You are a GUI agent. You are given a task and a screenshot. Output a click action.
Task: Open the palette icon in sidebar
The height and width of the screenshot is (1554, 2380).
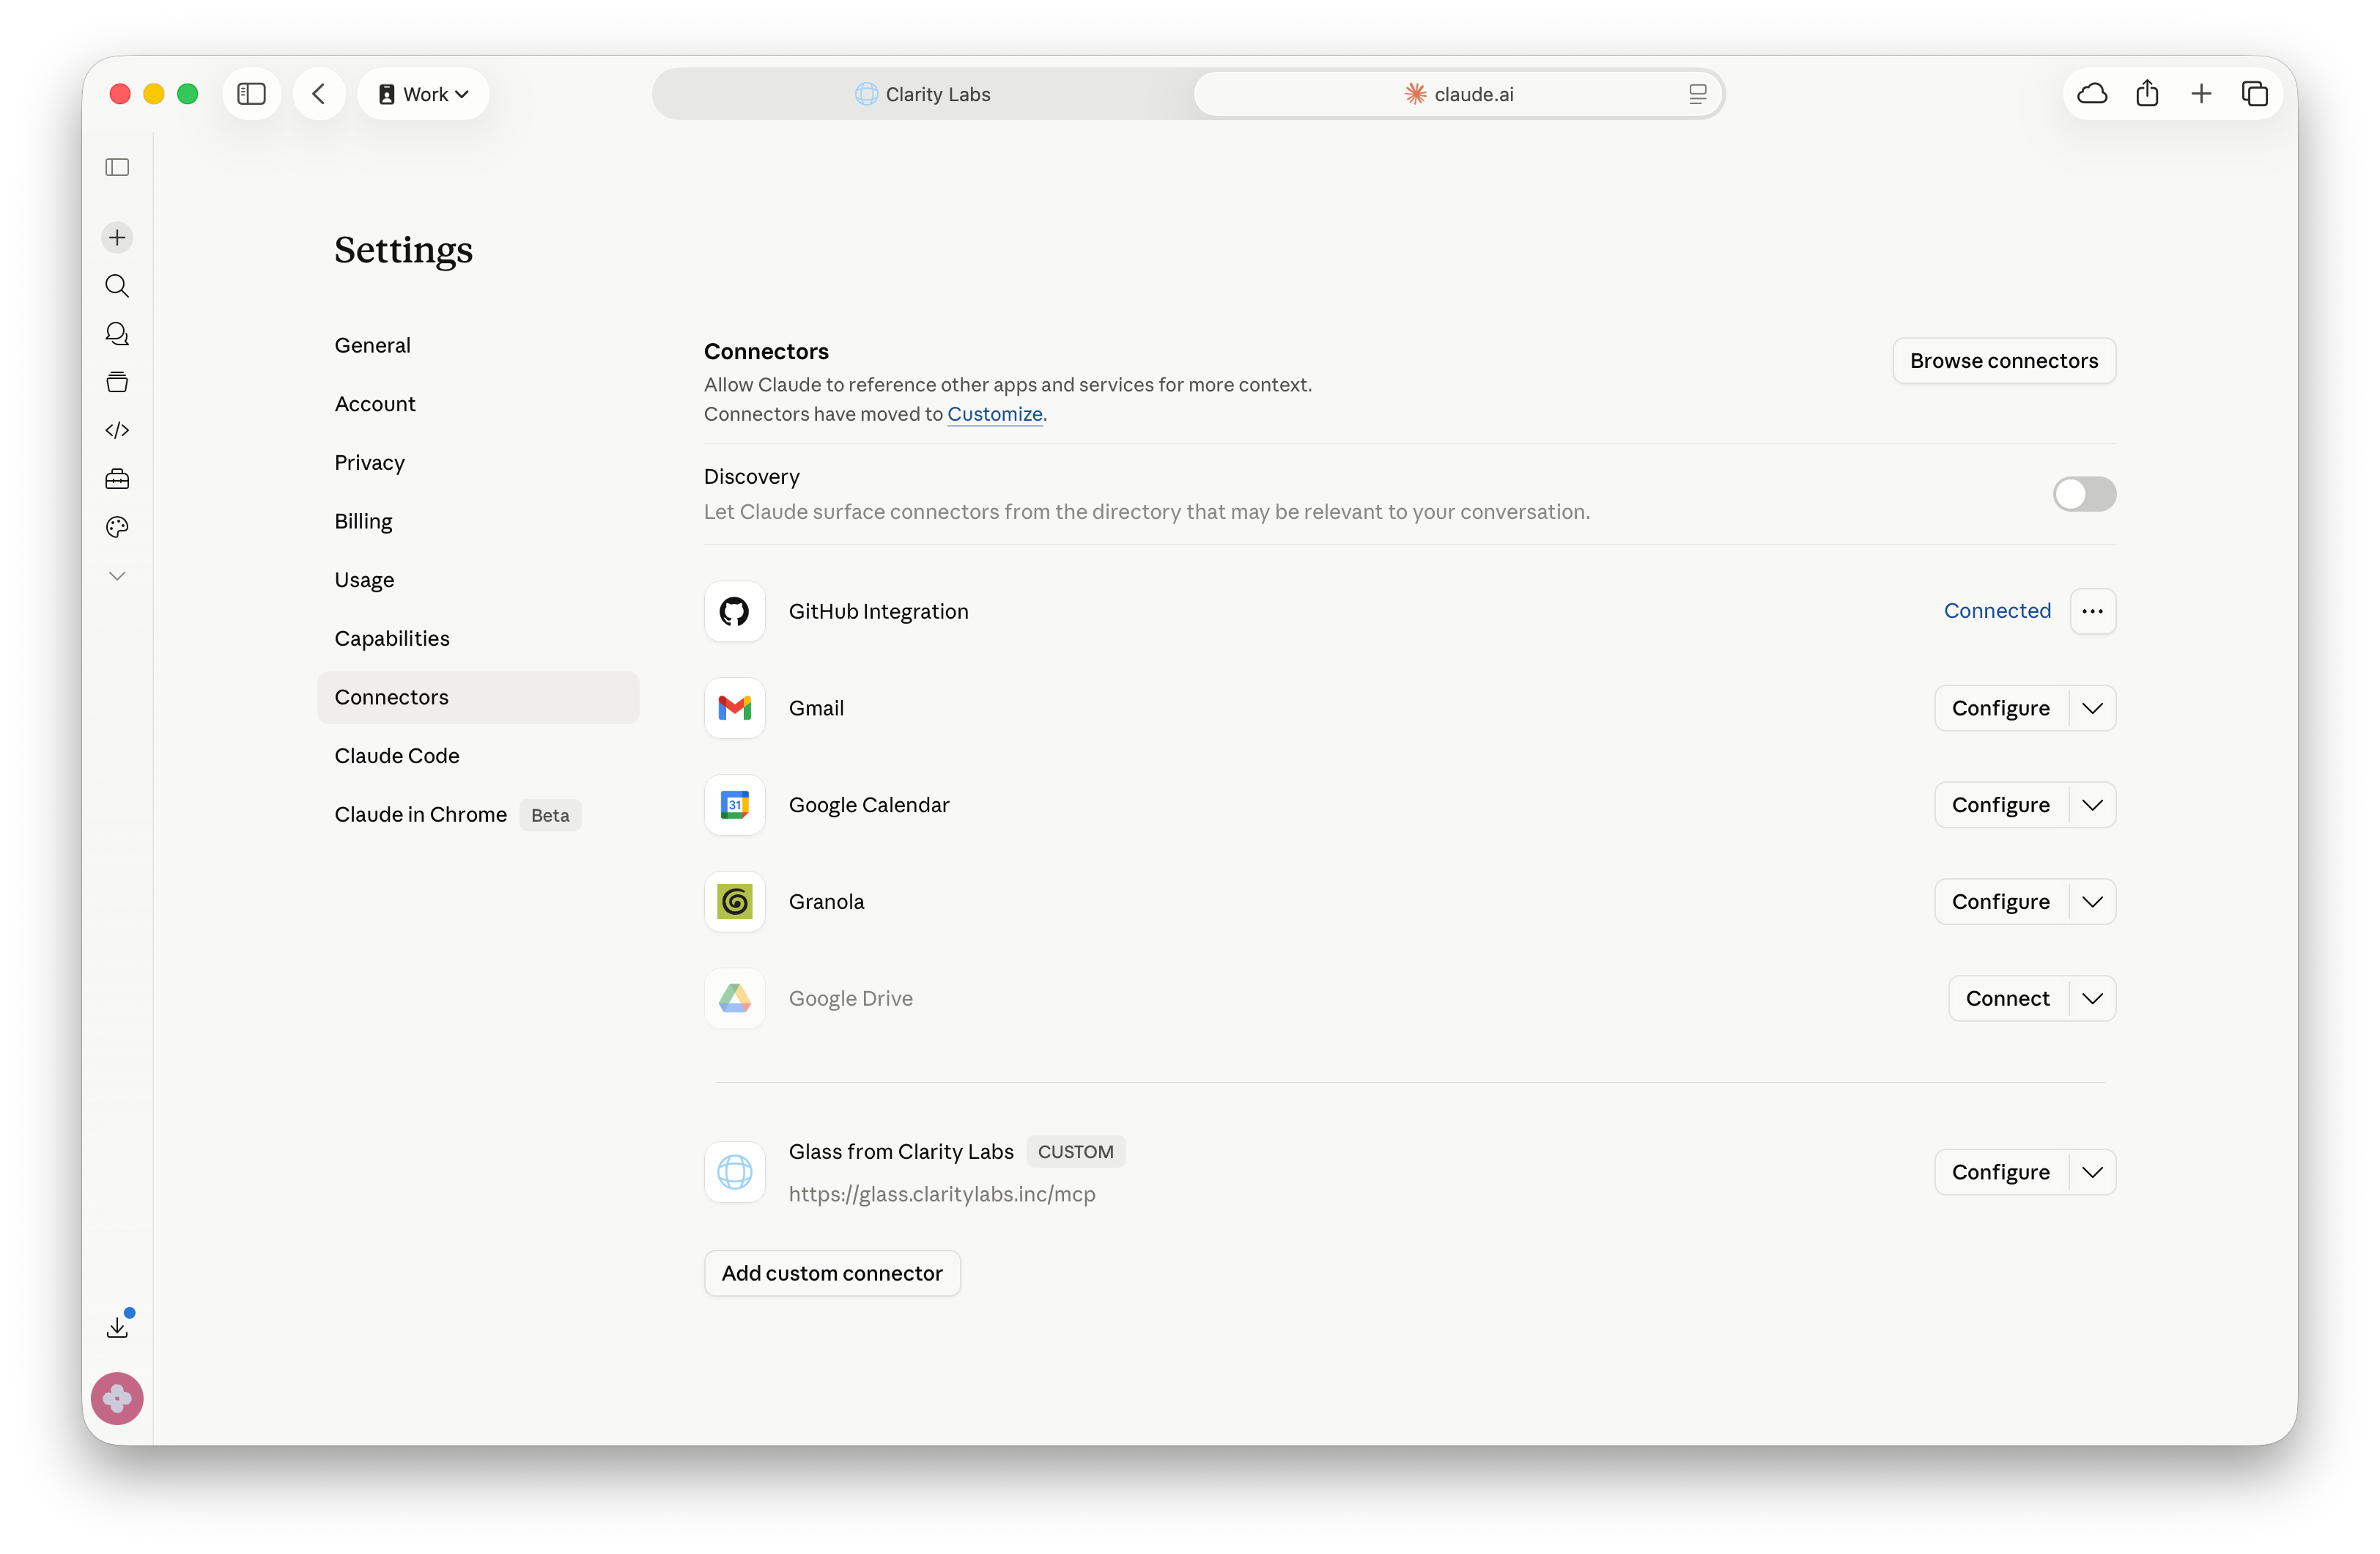pos(117,527)
